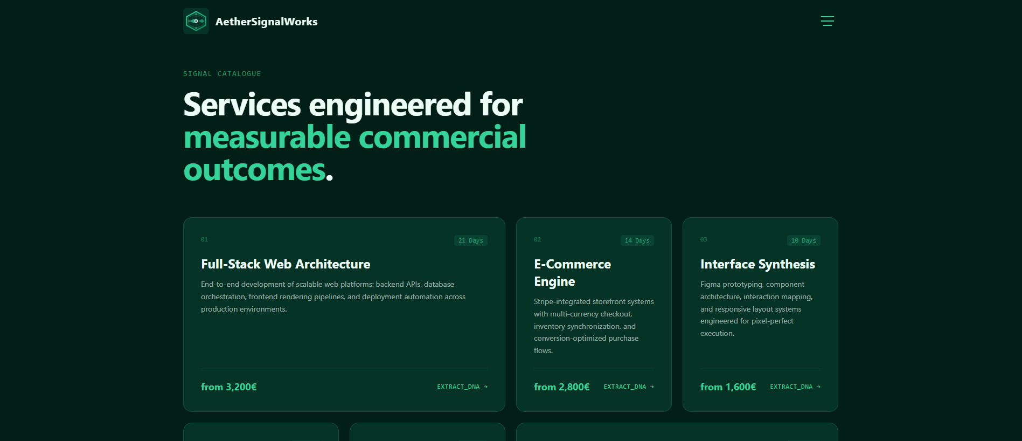Click the Full-Stack Web Architecture description text
Viewport: 1022px width, 441px height.
pyautogui.click(x=333, y=297)
